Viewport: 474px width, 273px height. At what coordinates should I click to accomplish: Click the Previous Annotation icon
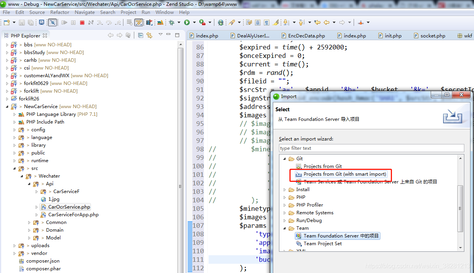coord(301,22)
